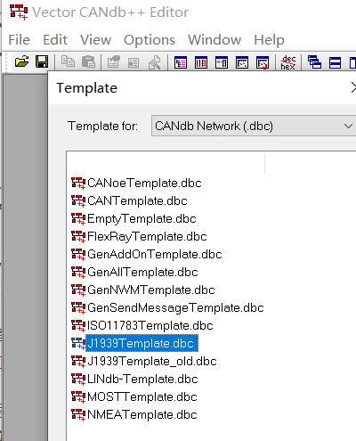Open the View menu
The width and height of the screenshot is (356, 441).
coord(95,40)
